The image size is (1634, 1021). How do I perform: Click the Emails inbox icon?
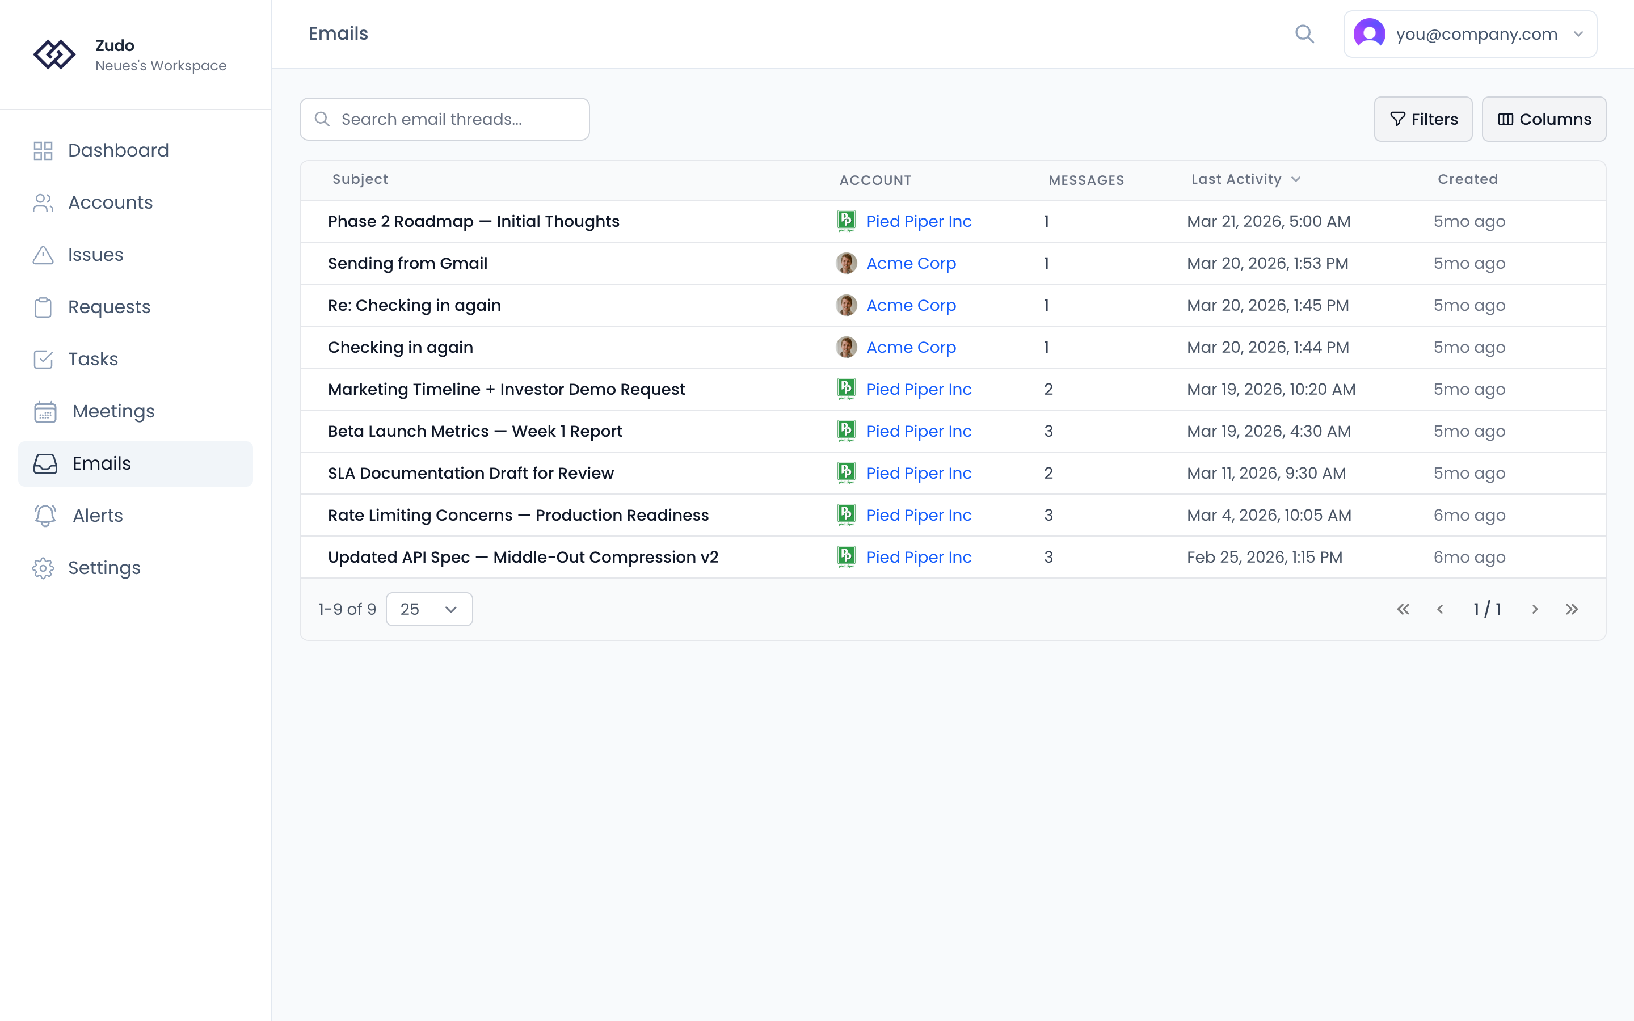45,464
